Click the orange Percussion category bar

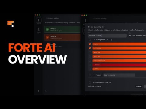pyautogui.click(x=119, y=48)
